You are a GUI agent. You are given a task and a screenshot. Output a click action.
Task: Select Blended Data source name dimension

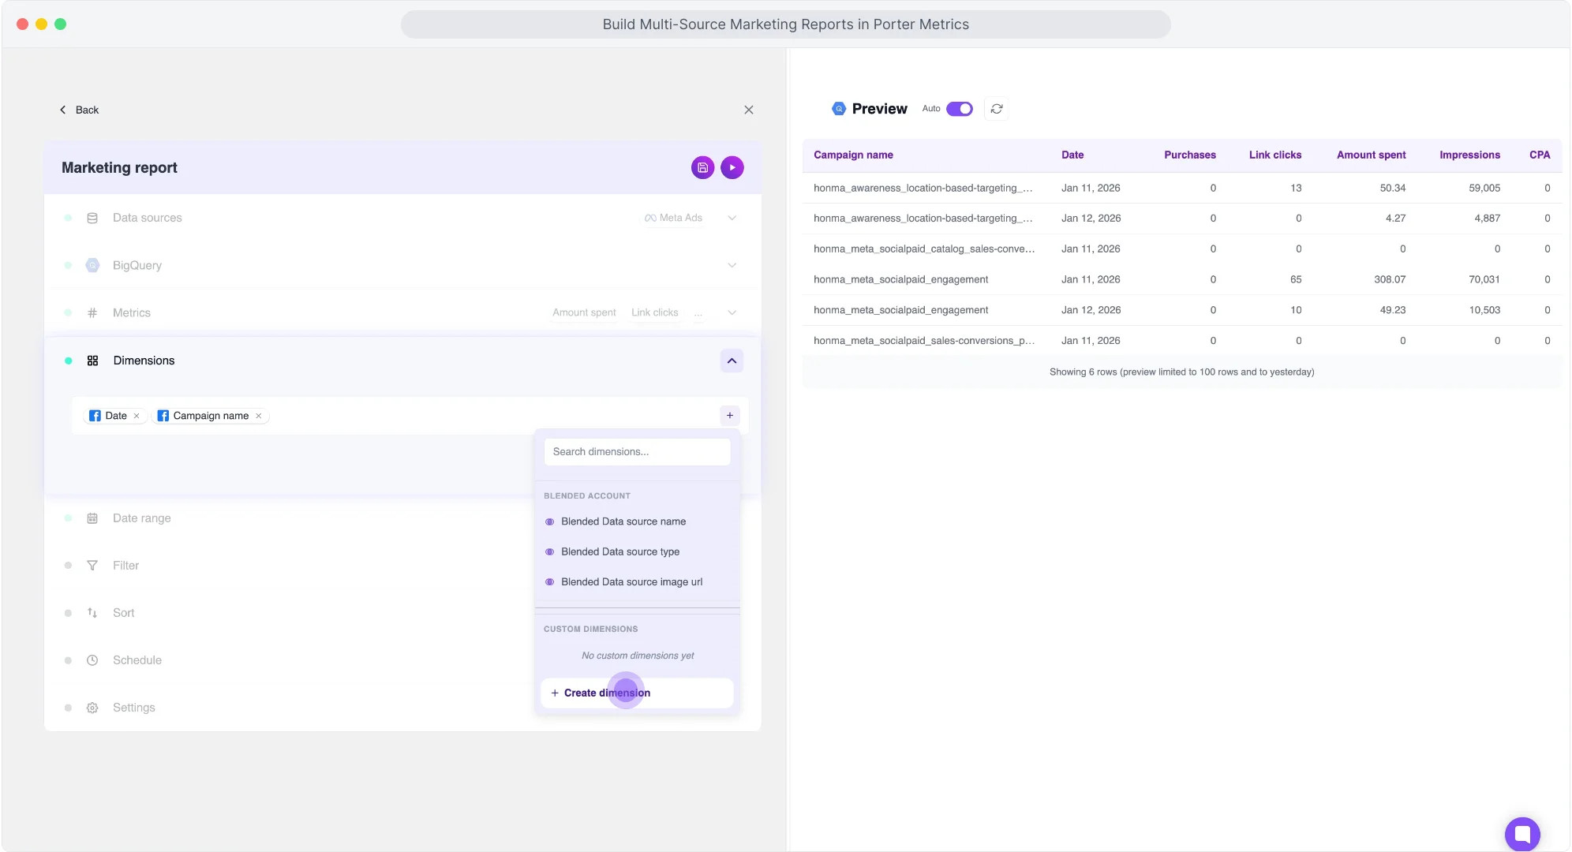(623, 521)
